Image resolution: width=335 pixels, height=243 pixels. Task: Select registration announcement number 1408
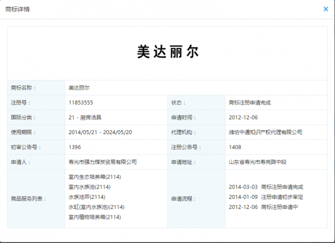pos(235,147)
